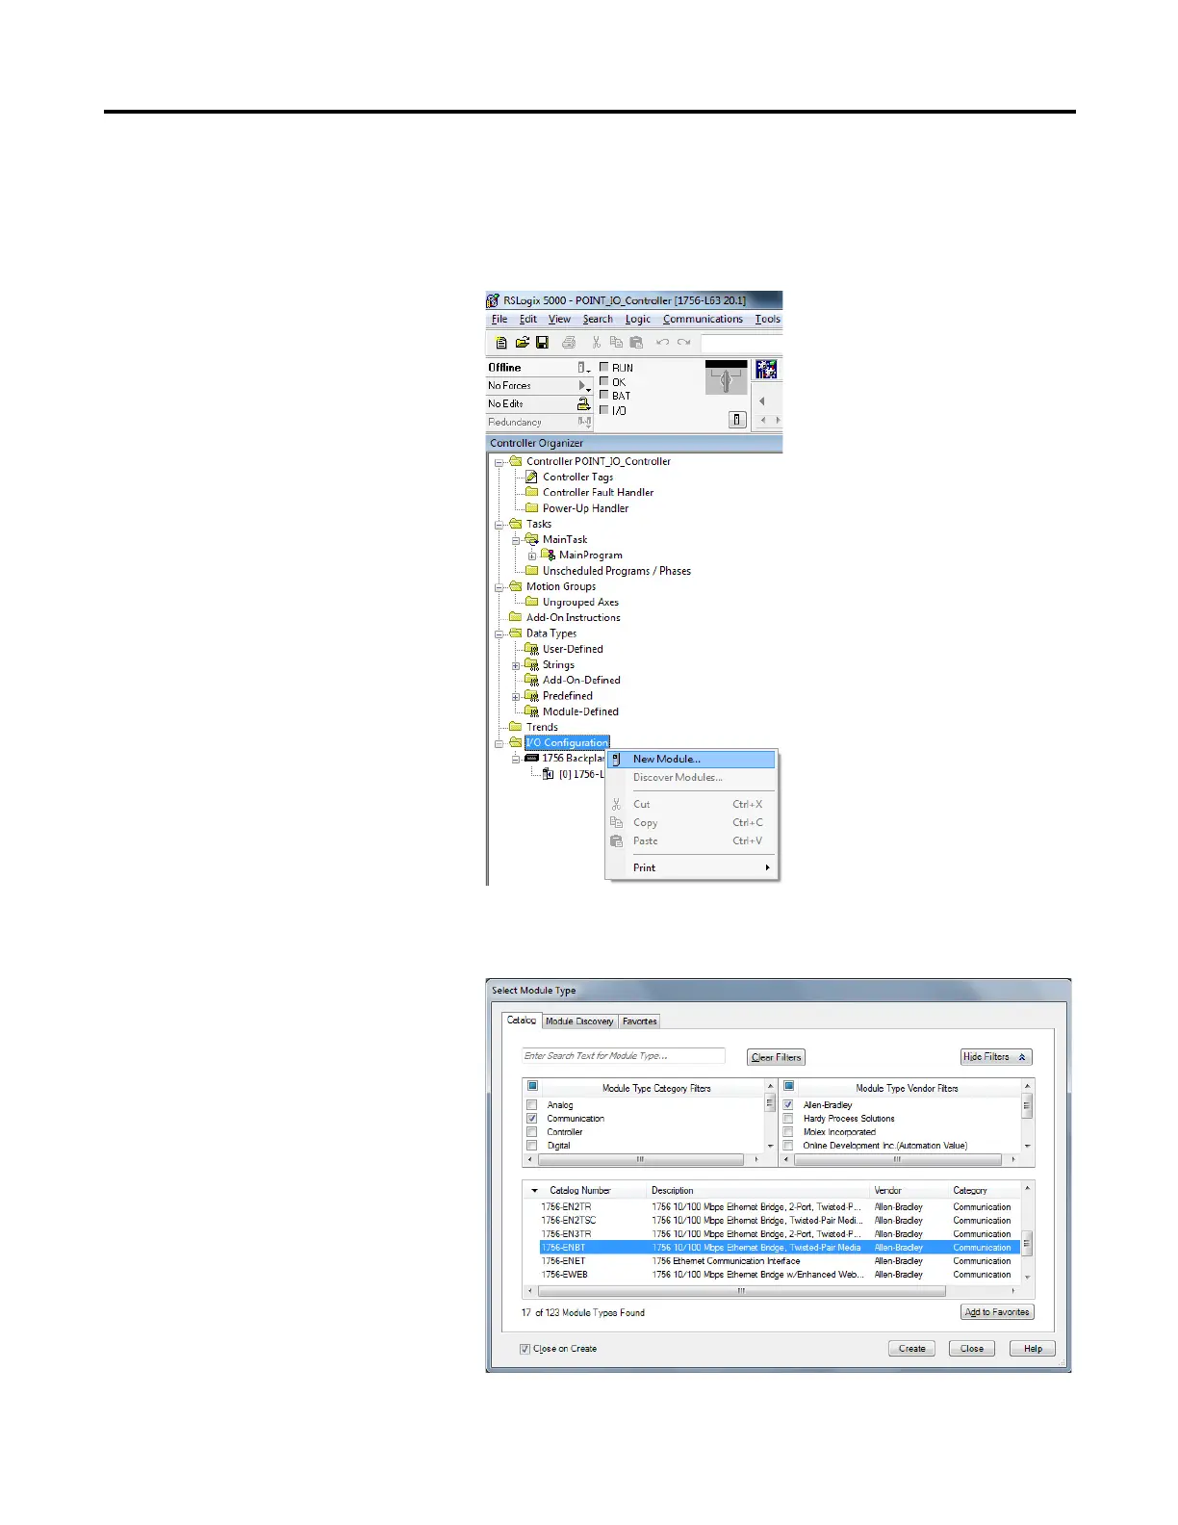Click the Controller Fault Handler folder icon
The height and width of the screenshot is (1525, 1178).
point(531,492)
